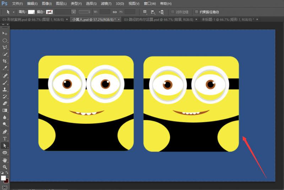Open the 滤镜(T) menu
The width and height of the screenshot is (284, 190).
[106, 4]
